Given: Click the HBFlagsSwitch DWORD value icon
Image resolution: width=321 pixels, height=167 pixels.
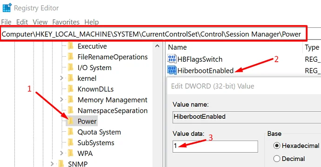Looking at the screenshot, I should pyautogui.click(x=172, y=59).
